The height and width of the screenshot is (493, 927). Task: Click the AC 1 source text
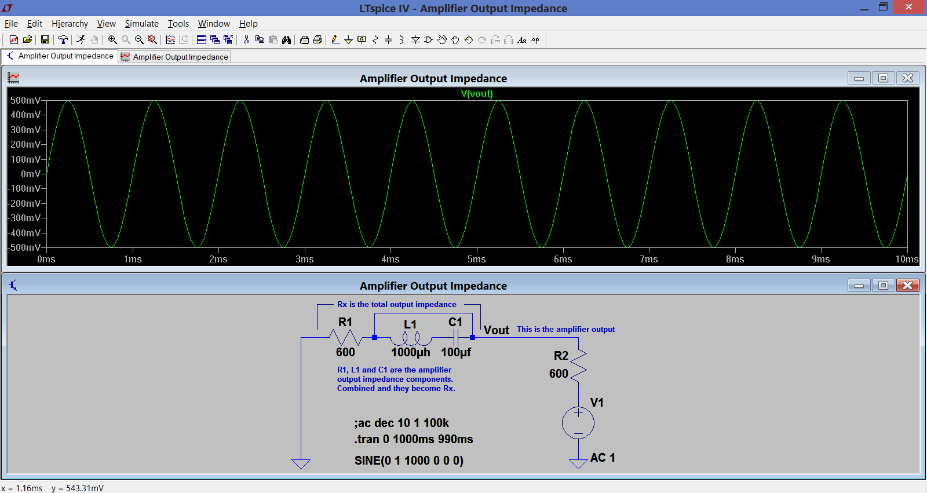point(603,458)
